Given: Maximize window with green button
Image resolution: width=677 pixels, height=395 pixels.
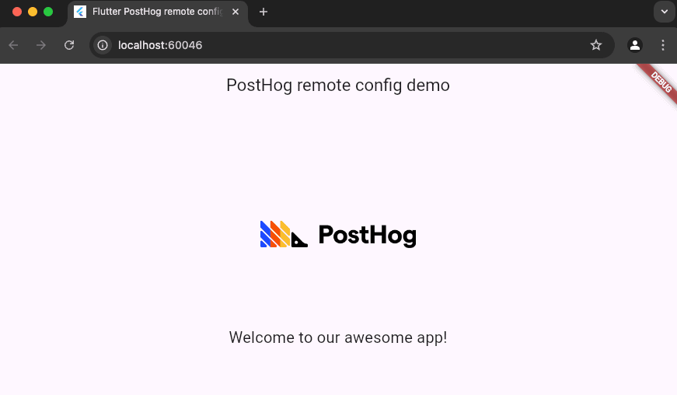Looking at the screenshot, I should pyautogui.click(x=48, y=12).
